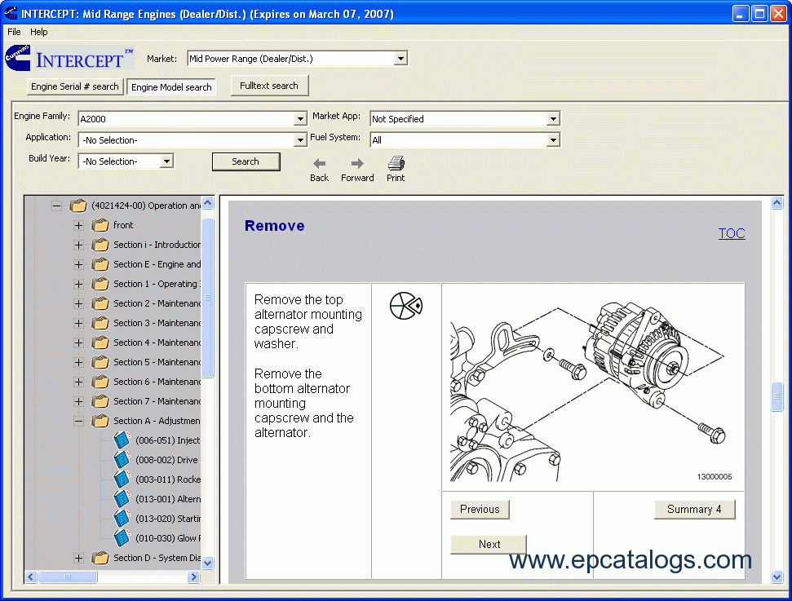The height and width of the screenshot is (601, 792).
Task: Click the title bar application icon
Action: click(x=11, y=13)
